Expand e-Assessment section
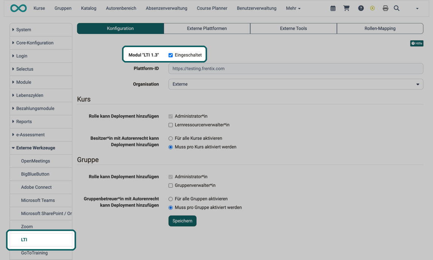 41,135
